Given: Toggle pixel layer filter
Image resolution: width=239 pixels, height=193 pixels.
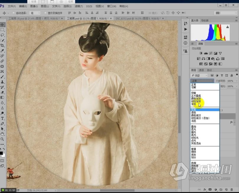Looking at the screenshot, I should coord(212,75).
